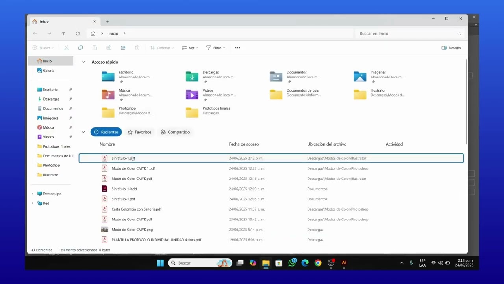Launch WhatsApp from the taskbar
Viewport: 504px width, 284px height.
tap(292, 263)
